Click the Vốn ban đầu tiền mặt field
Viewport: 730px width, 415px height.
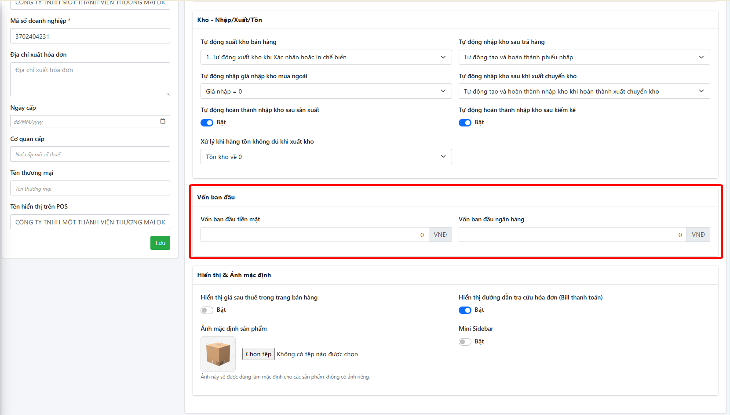pyautogui.click(x=314, y=235)
